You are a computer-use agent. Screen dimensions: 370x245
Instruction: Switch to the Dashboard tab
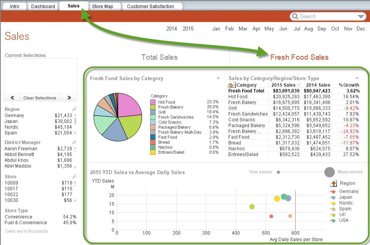coord(43,7)
